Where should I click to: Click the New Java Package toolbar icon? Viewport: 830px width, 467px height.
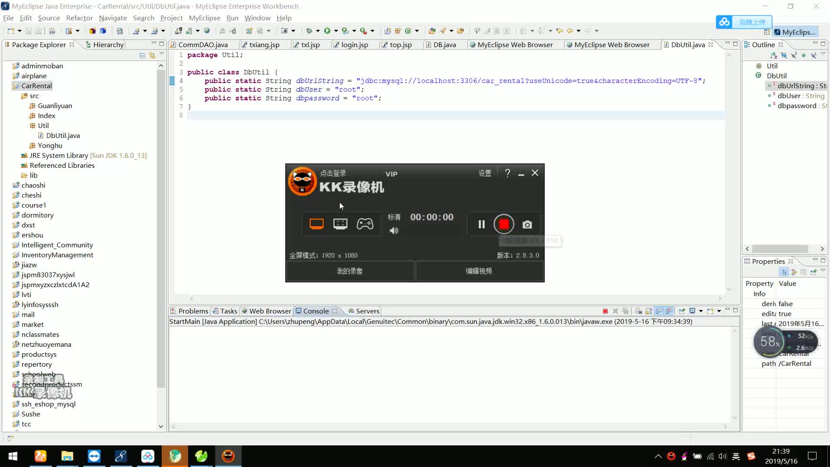tap(398, 31)
